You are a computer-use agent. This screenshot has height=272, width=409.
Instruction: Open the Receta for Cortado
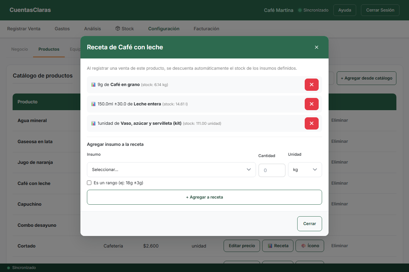tap(278, 246)
